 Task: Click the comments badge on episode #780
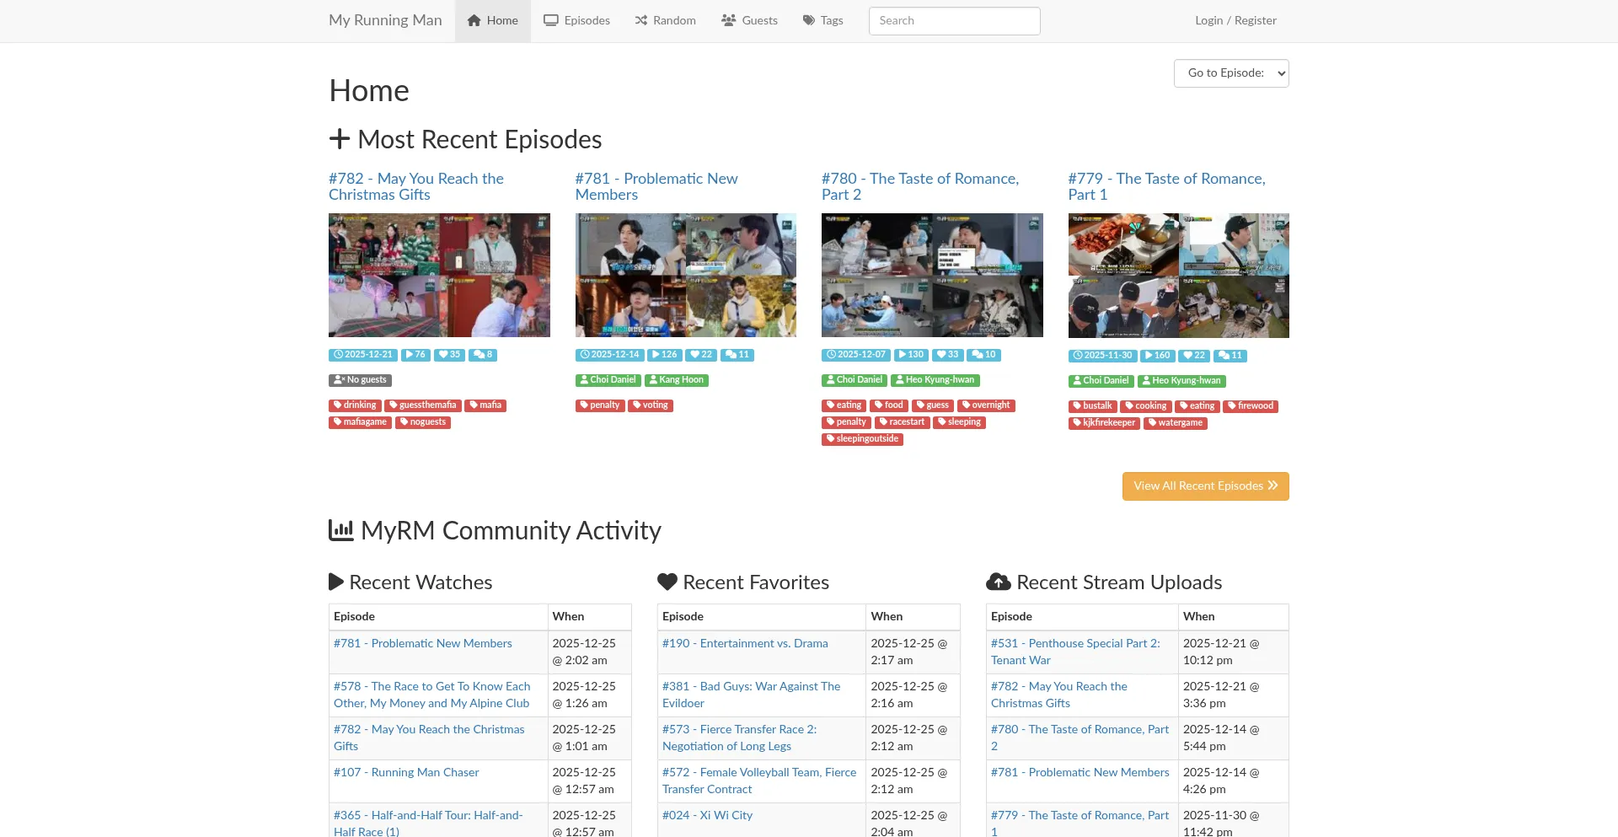(x=983, y=355)
